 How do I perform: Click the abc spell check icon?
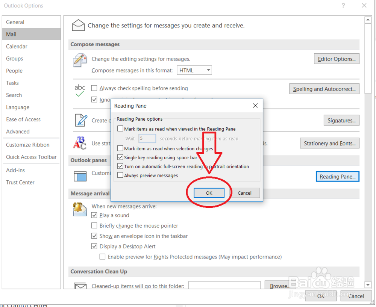coord(80,90)
